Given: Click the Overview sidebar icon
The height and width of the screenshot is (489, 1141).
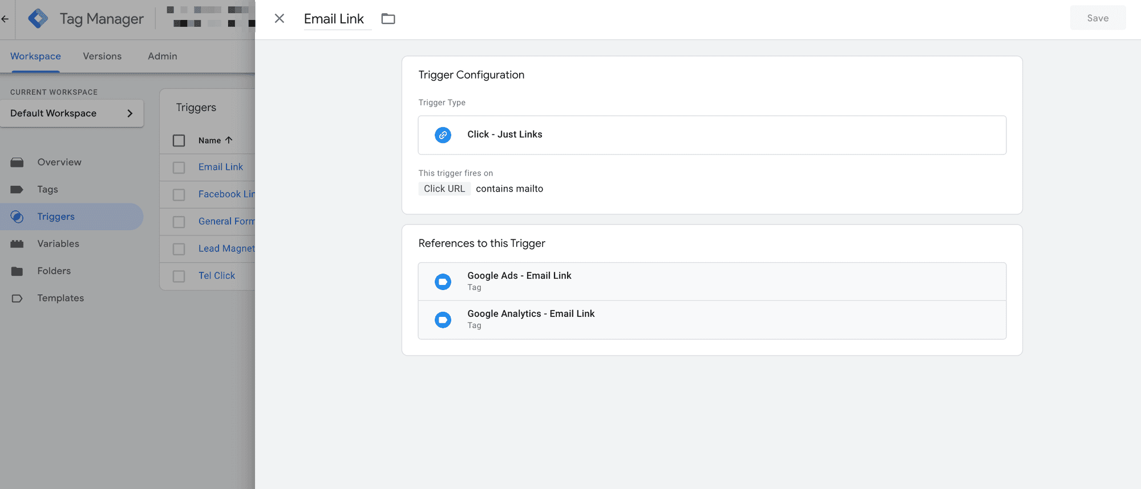Looking at the screenshot, I should [x=17, y=162].
